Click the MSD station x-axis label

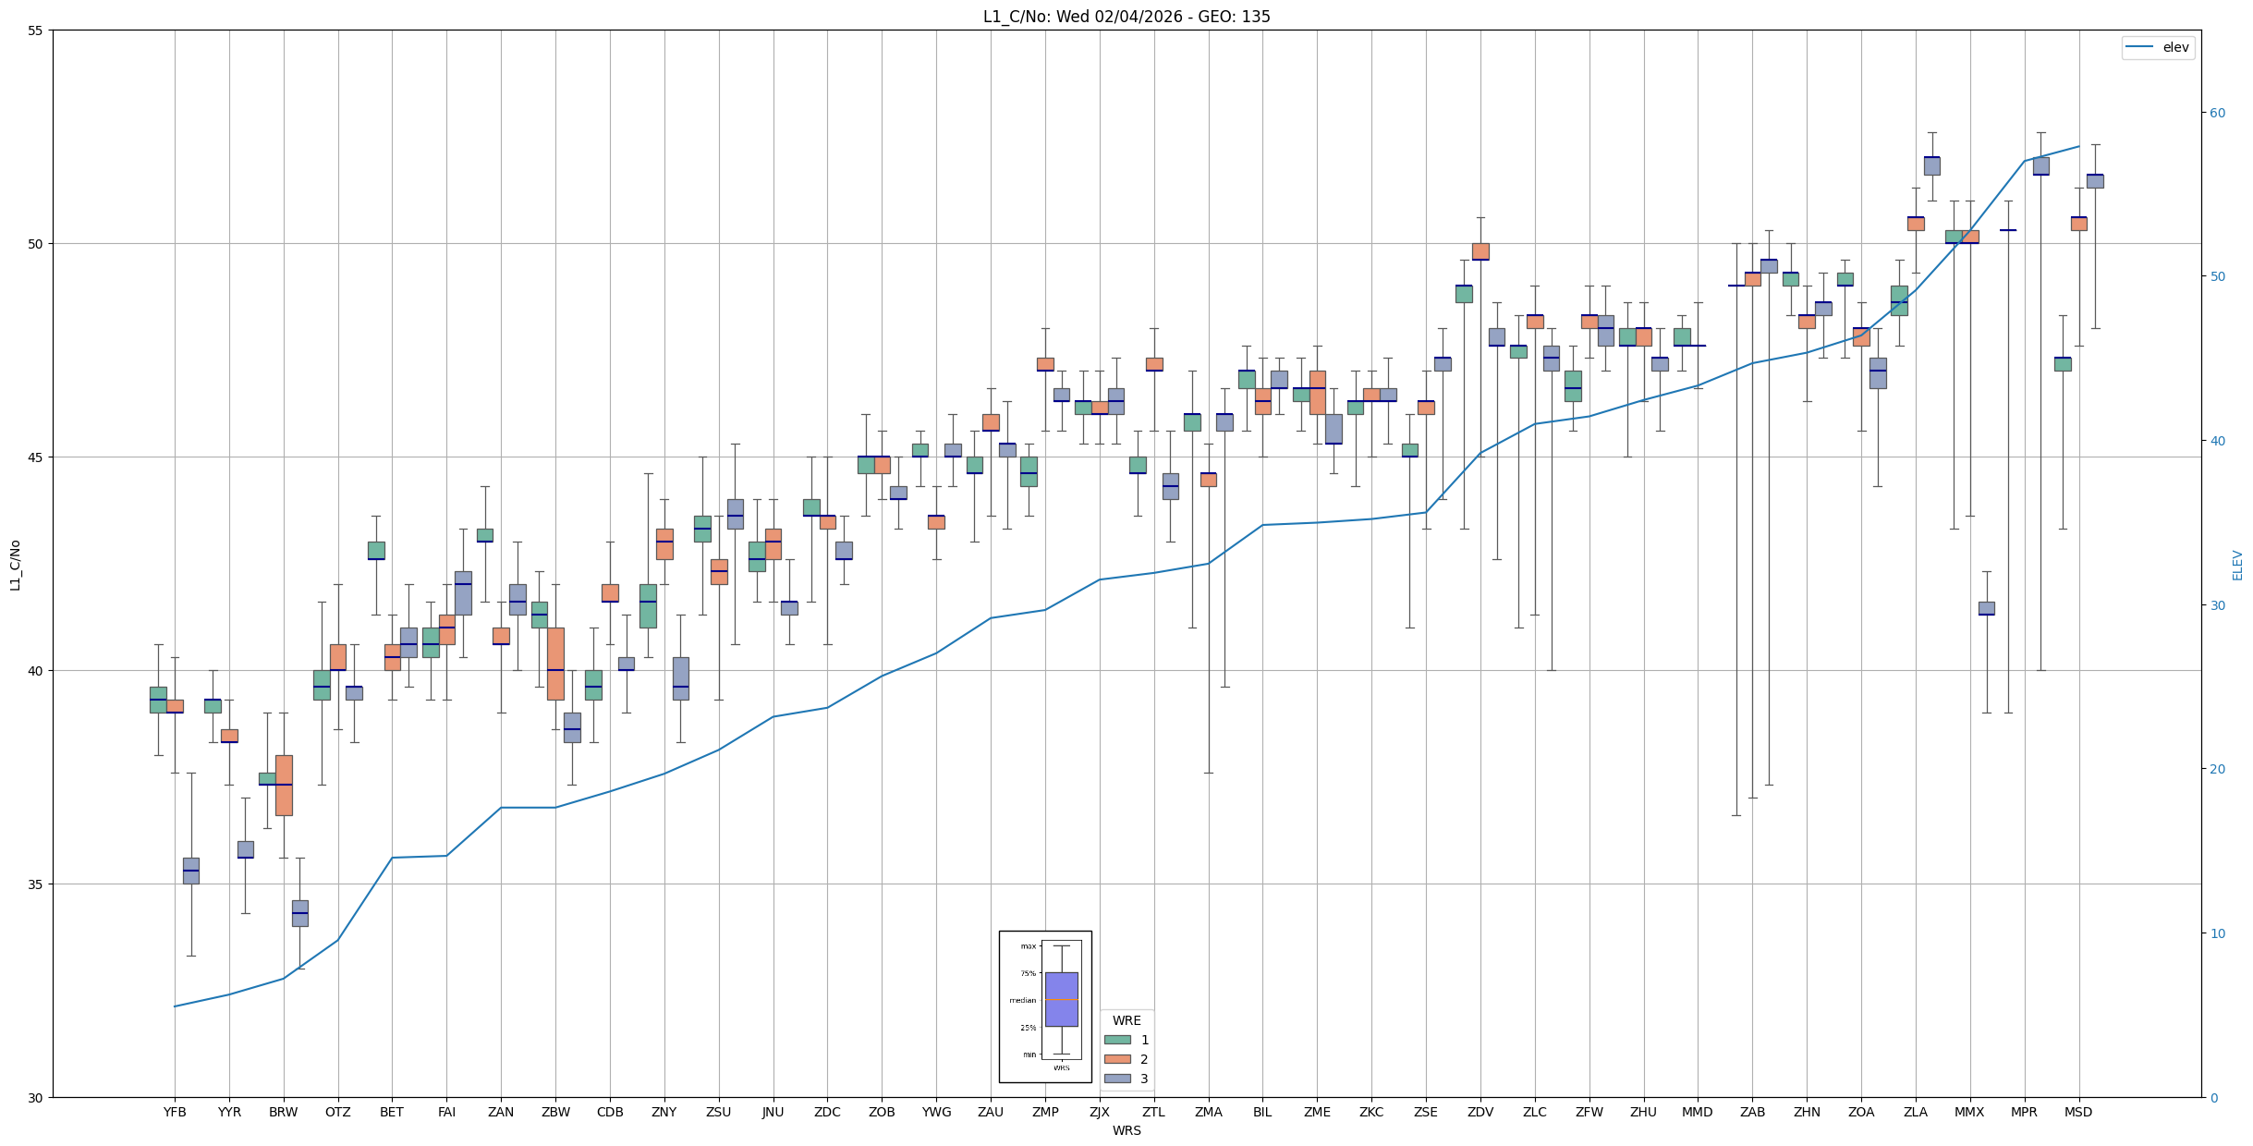click(2078, 1112)
